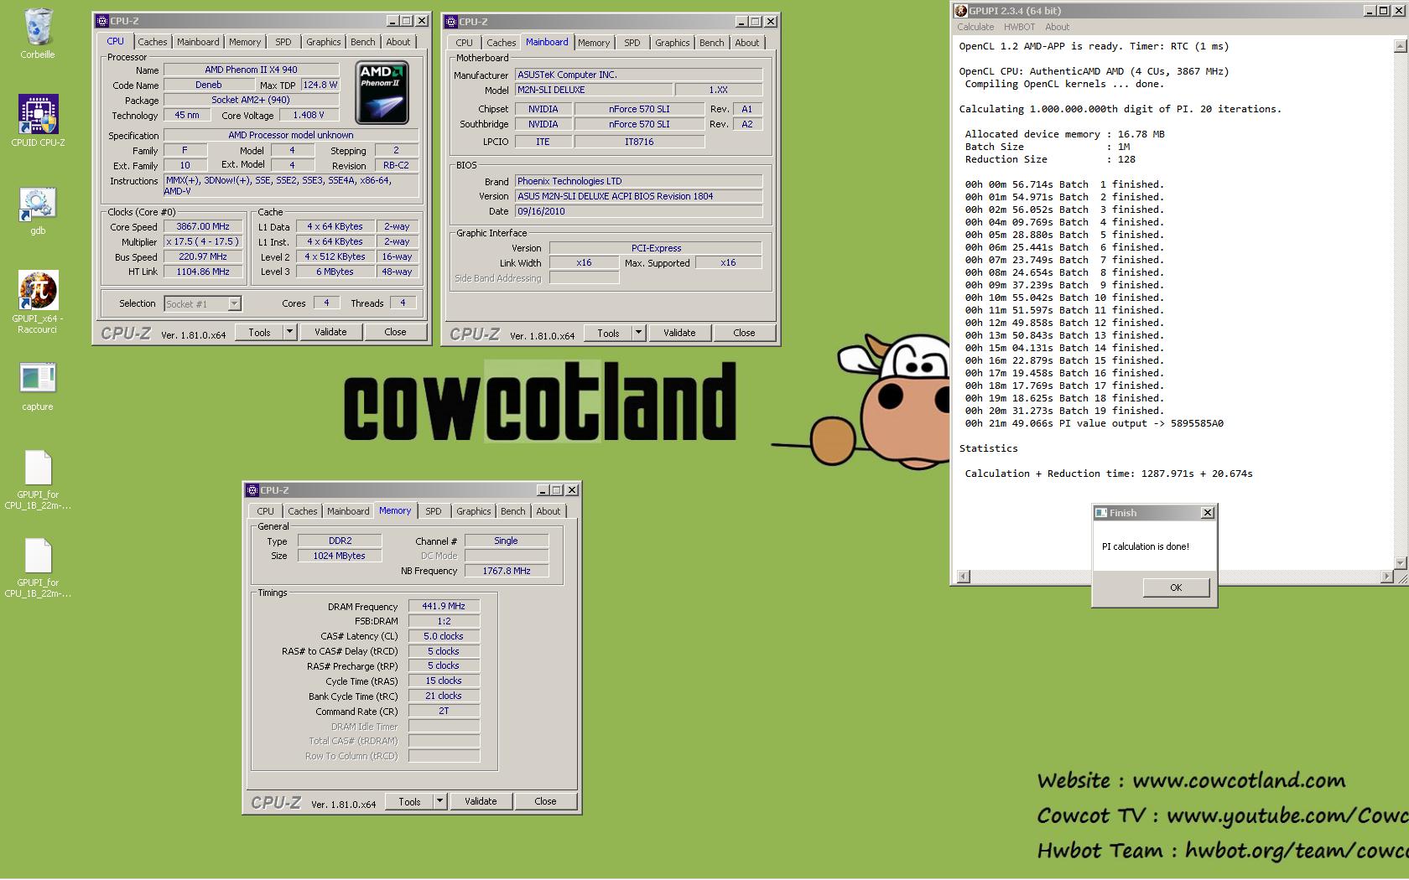Click OK in the Finish dialog
The width and height of the screenshot is (1409, 880).
pos(1176,588)
